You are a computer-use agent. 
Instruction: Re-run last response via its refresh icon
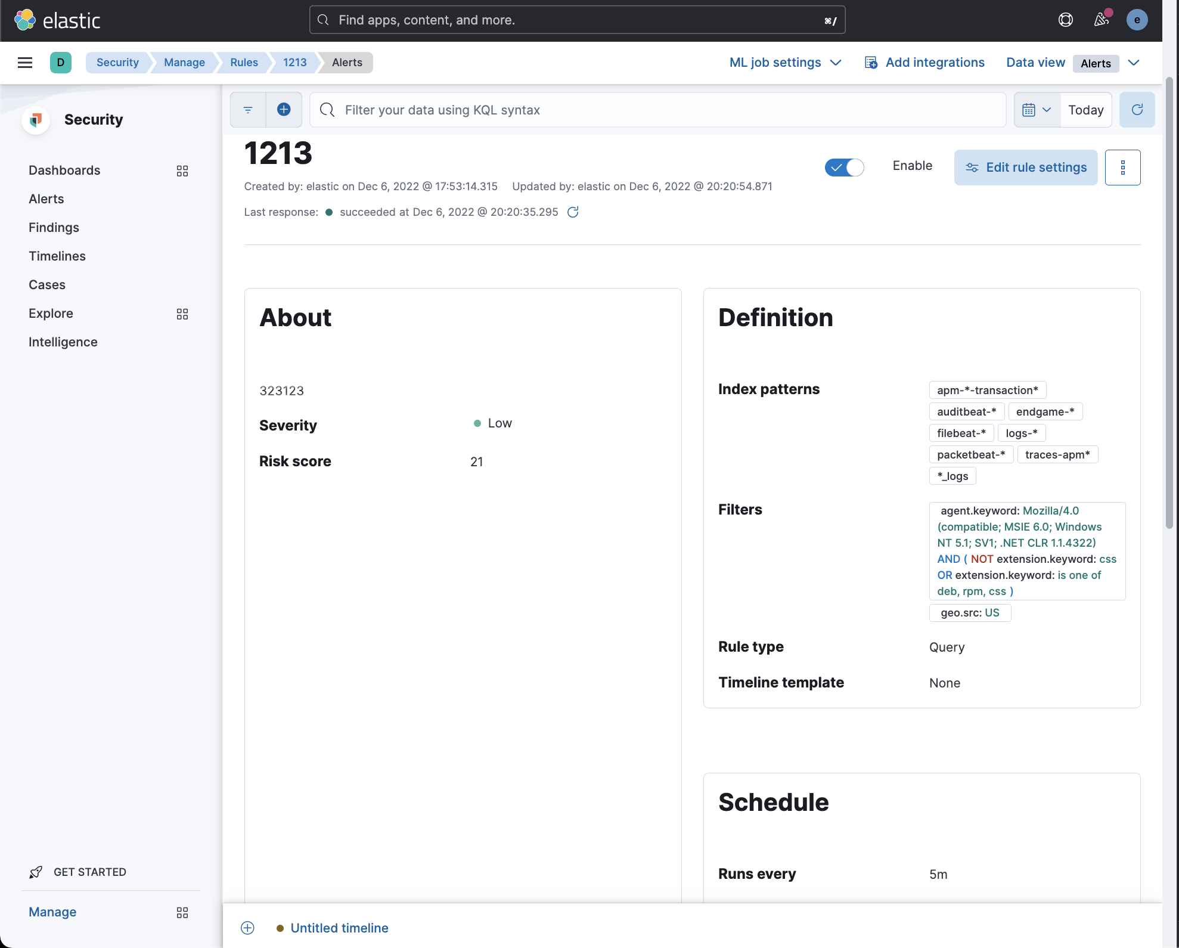click(573, 212)
